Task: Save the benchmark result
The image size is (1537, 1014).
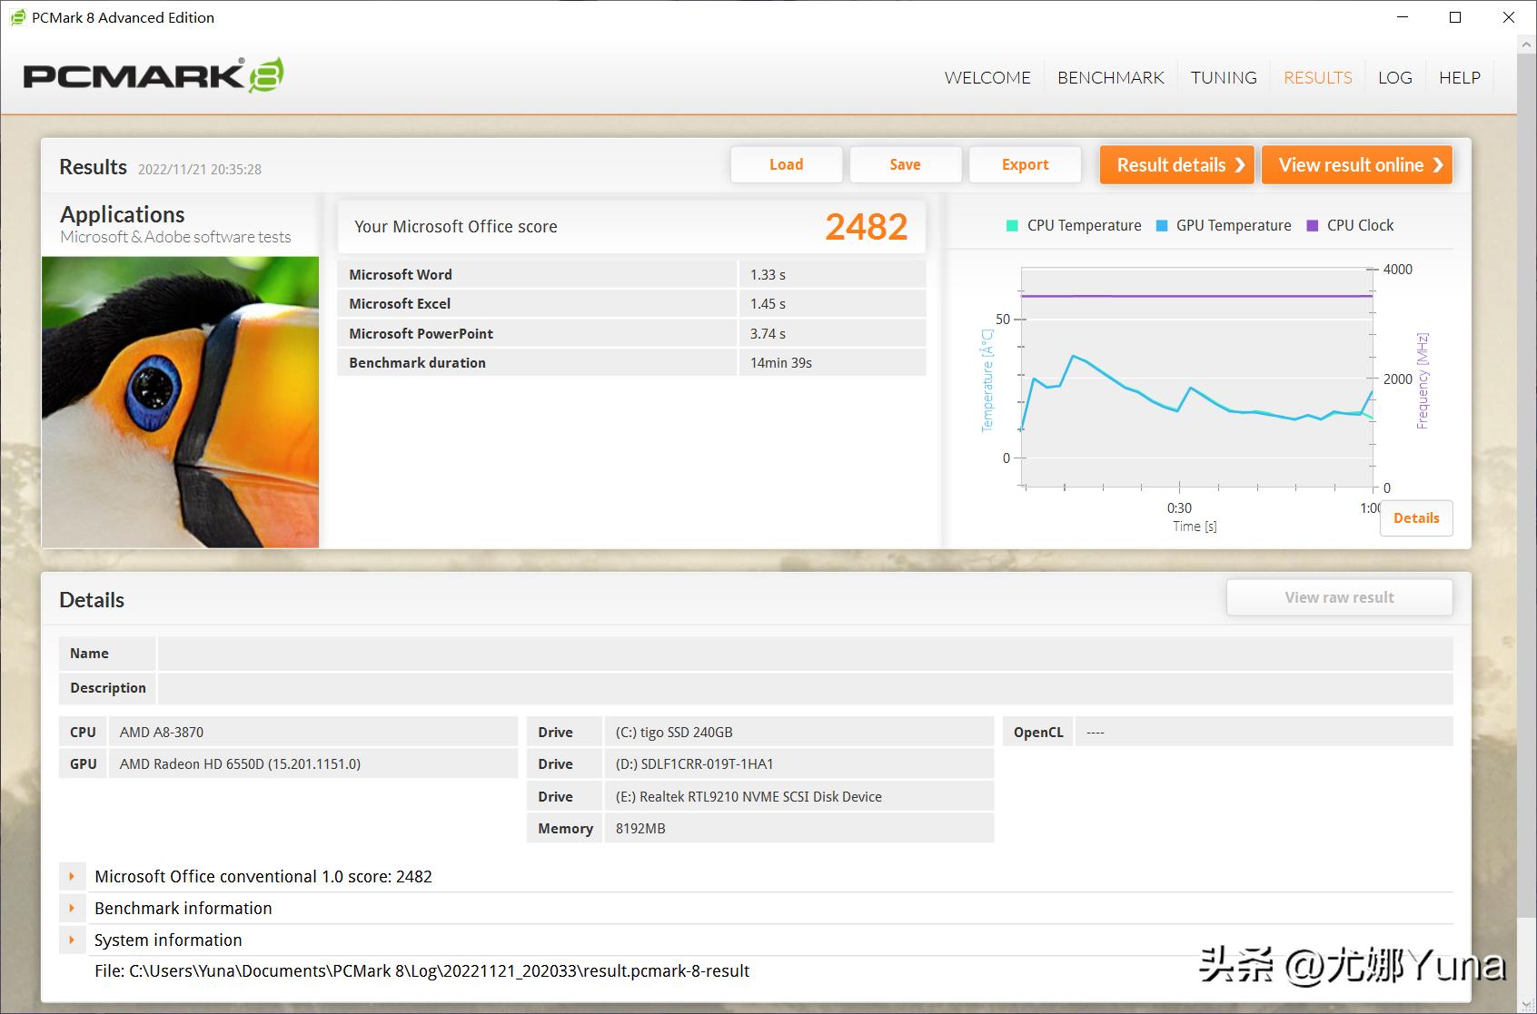Action: coord(905,164)
